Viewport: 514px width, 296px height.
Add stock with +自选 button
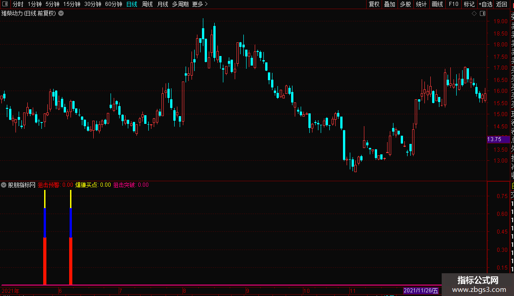coord(485,4)
